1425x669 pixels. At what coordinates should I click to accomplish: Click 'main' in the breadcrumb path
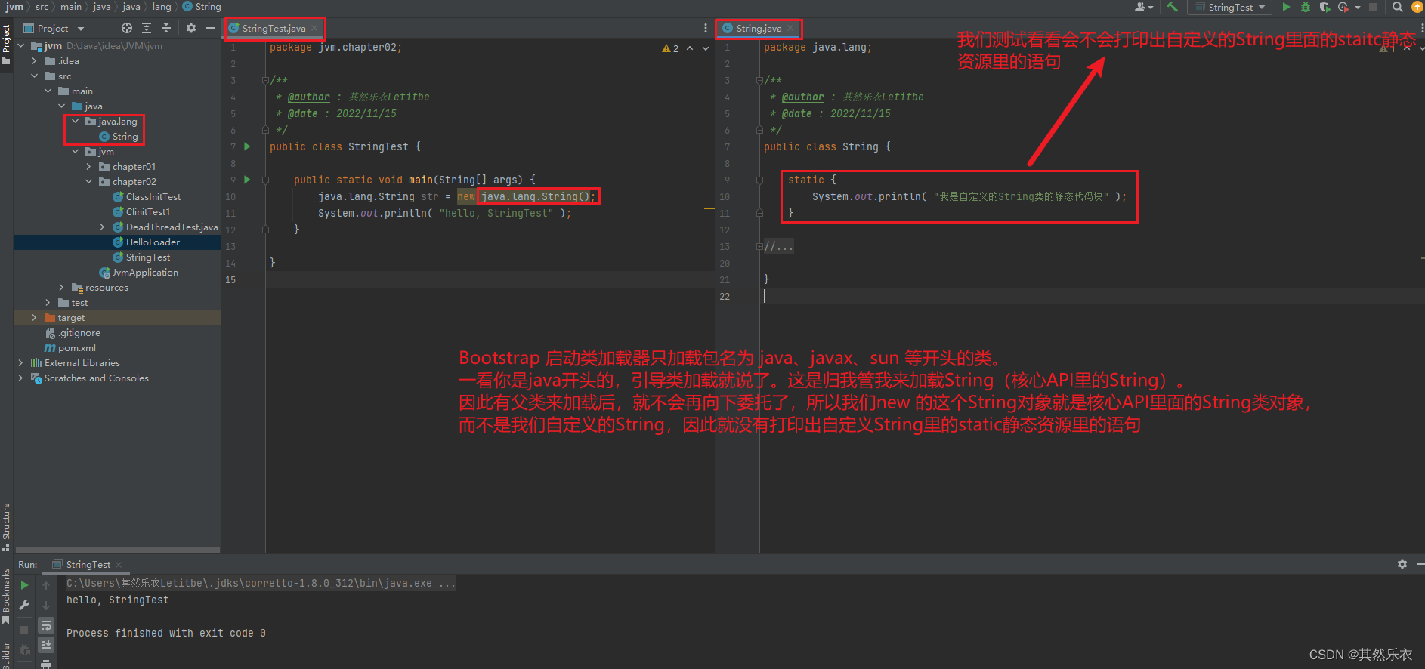[71, 7]
